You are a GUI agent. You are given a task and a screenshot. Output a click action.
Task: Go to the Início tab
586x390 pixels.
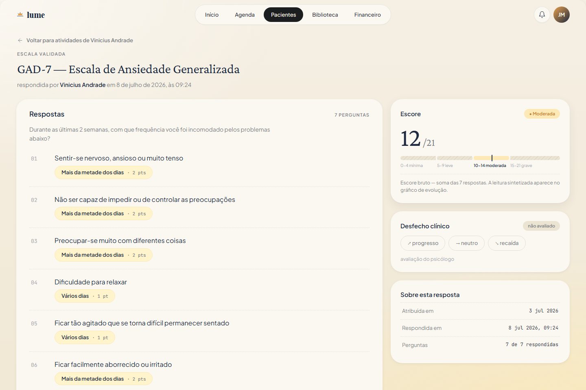pos(212,15)
